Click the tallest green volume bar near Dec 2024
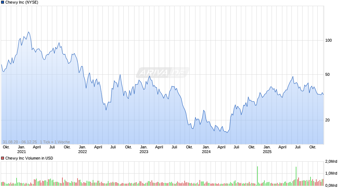 (x=257, y=176)
